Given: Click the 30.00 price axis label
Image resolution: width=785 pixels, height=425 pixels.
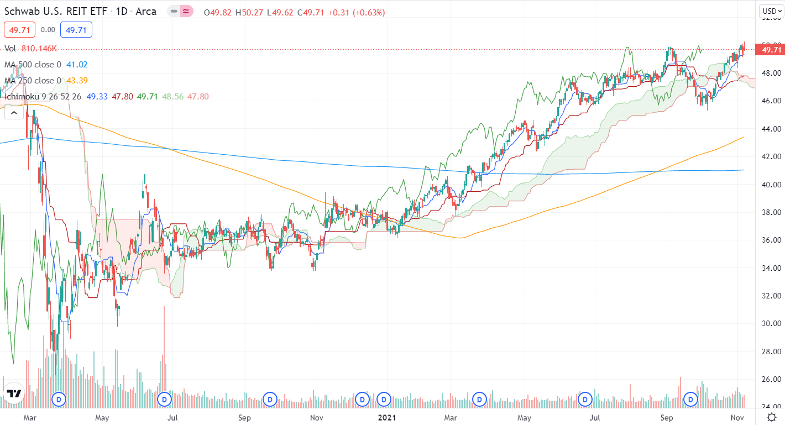Looking at the screenshot, I should [x=771, y=324].
